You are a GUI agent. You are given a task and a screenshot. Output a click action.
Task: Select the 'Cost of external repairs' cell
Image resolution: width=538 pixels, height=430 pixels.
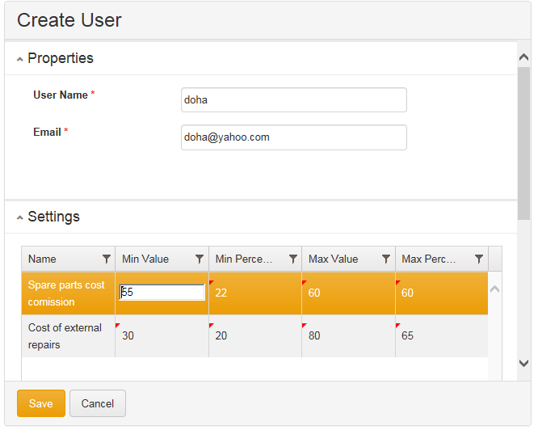(69, 336)
